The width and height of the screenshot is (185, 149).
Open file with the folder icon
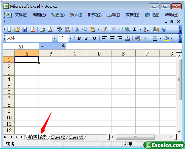point(17,29)
